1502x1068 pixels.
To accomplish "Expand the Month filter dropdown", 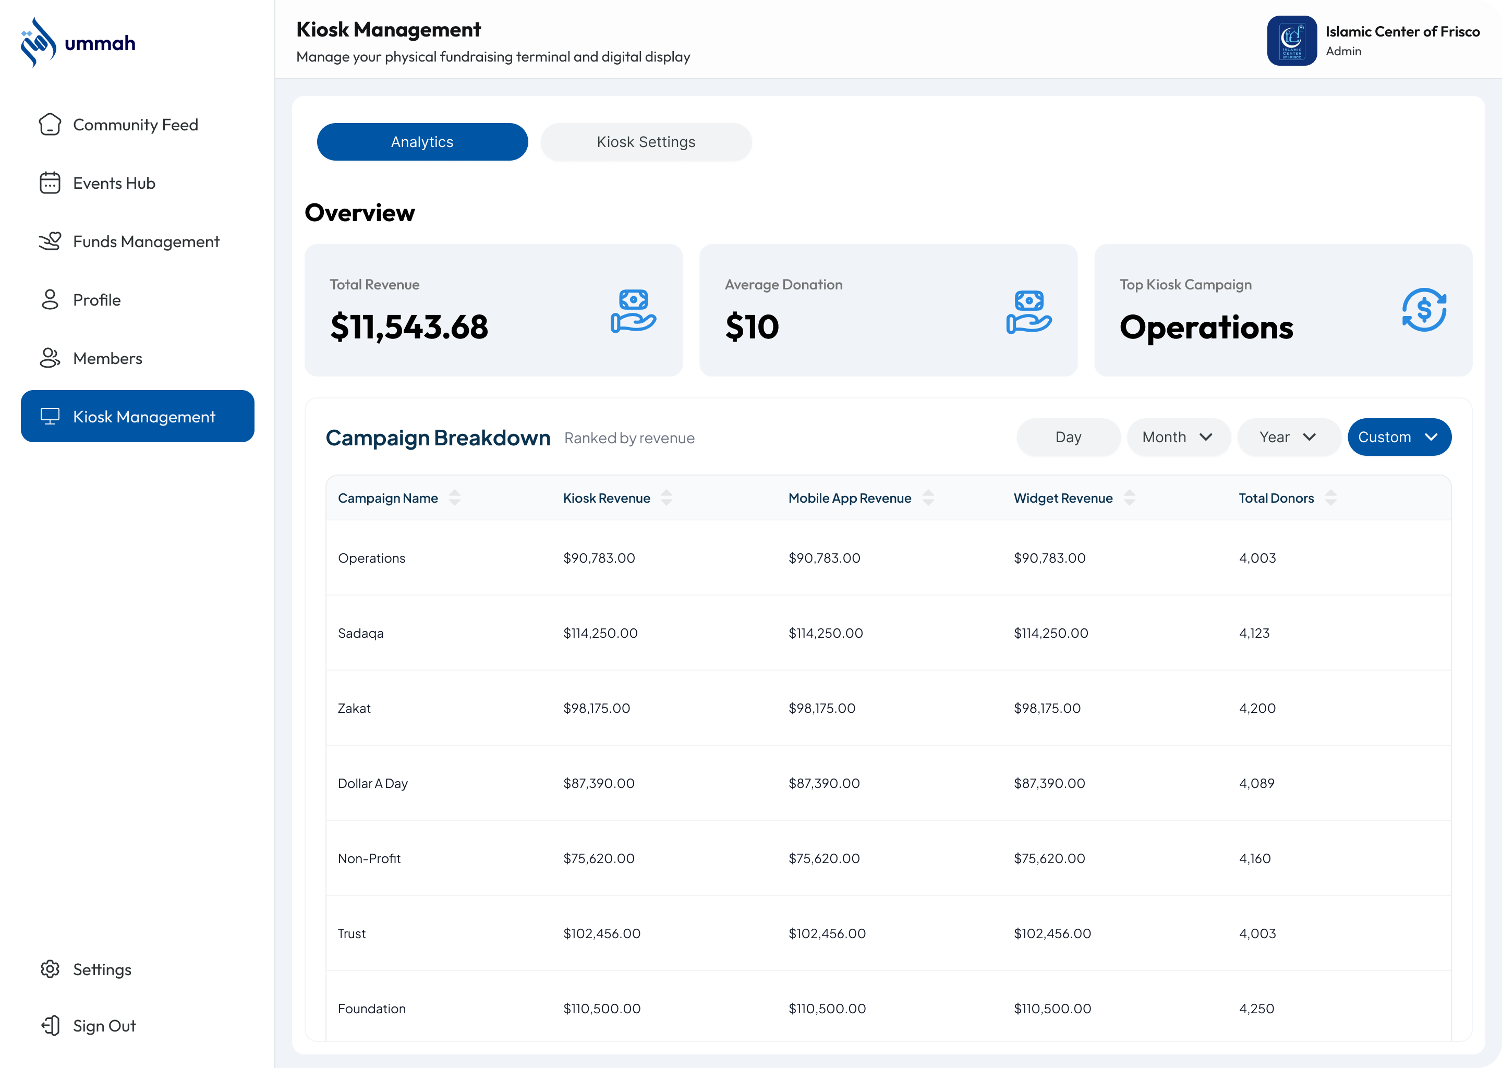I will (1179, 438).
